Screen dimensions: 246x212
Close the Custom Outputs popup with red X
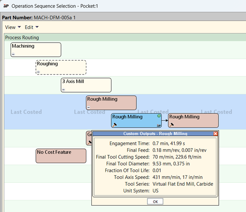click(x=216, y=134)
